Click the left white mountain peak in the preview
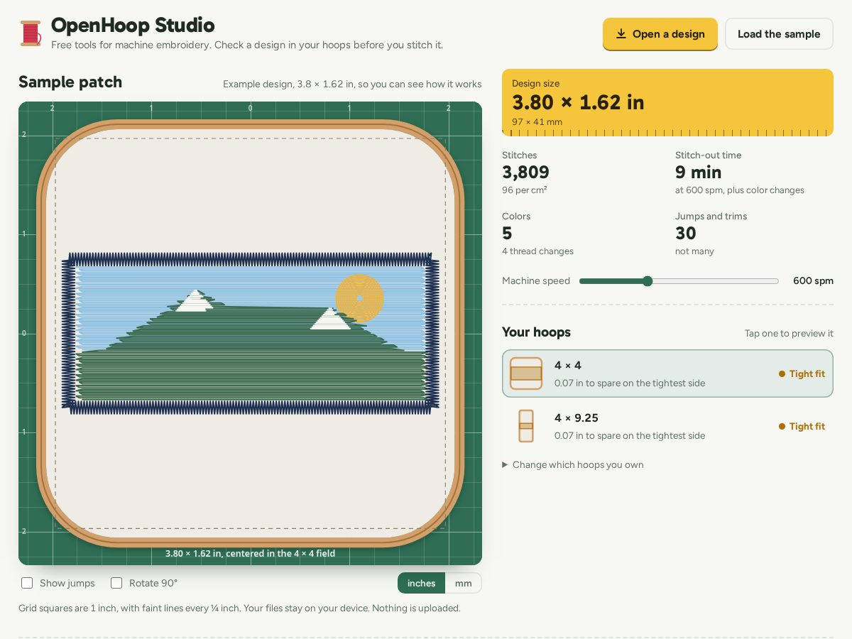This screenshot has height=639, width=852. pos(195,301)
